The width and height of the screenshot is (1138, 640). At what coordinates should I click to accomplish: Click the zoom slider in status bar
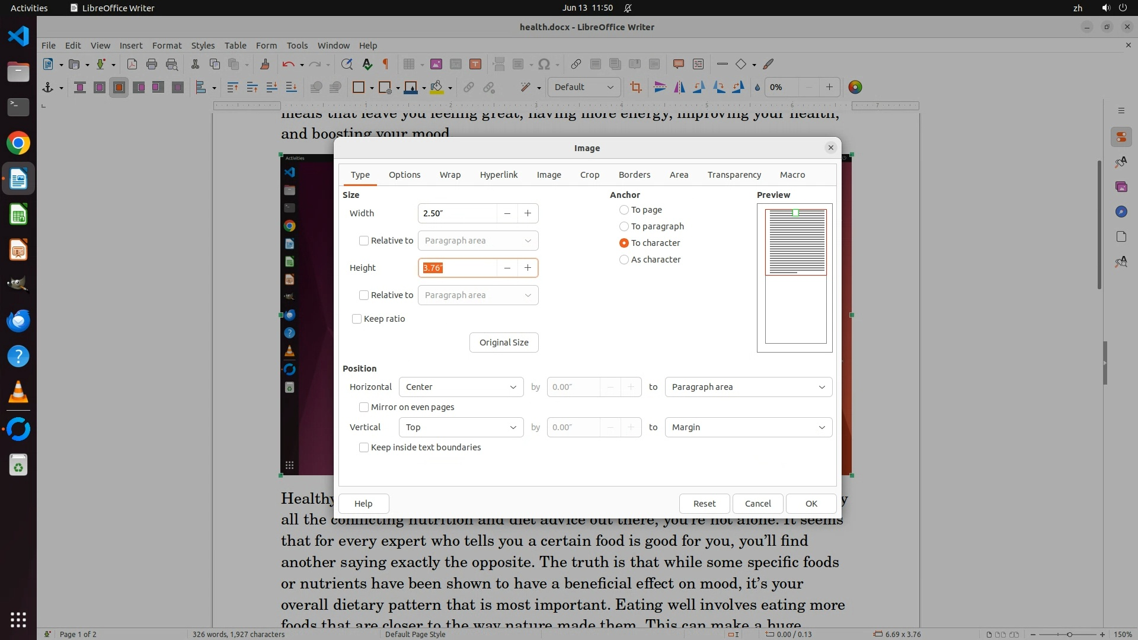[x=1069, y=634]
